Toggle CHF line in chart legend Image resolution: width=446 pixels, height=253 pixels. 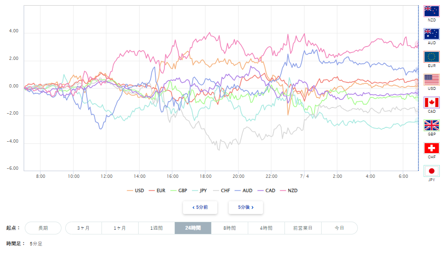point(221,191)
